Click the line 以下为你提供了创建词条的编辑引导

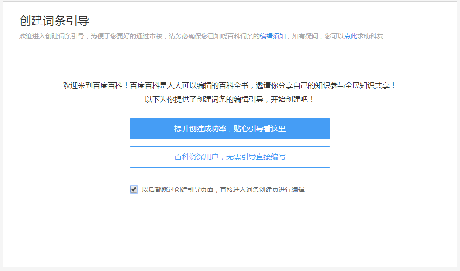pyautogui.click(x=230, y=99)
